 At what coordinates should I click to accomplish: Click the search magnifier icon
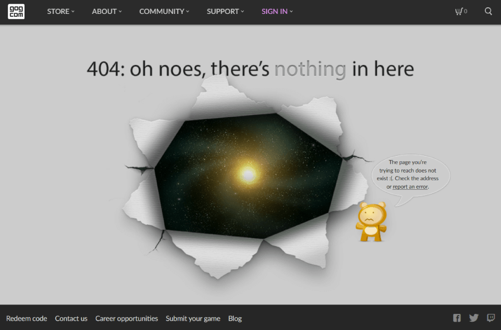pos(488,12)
